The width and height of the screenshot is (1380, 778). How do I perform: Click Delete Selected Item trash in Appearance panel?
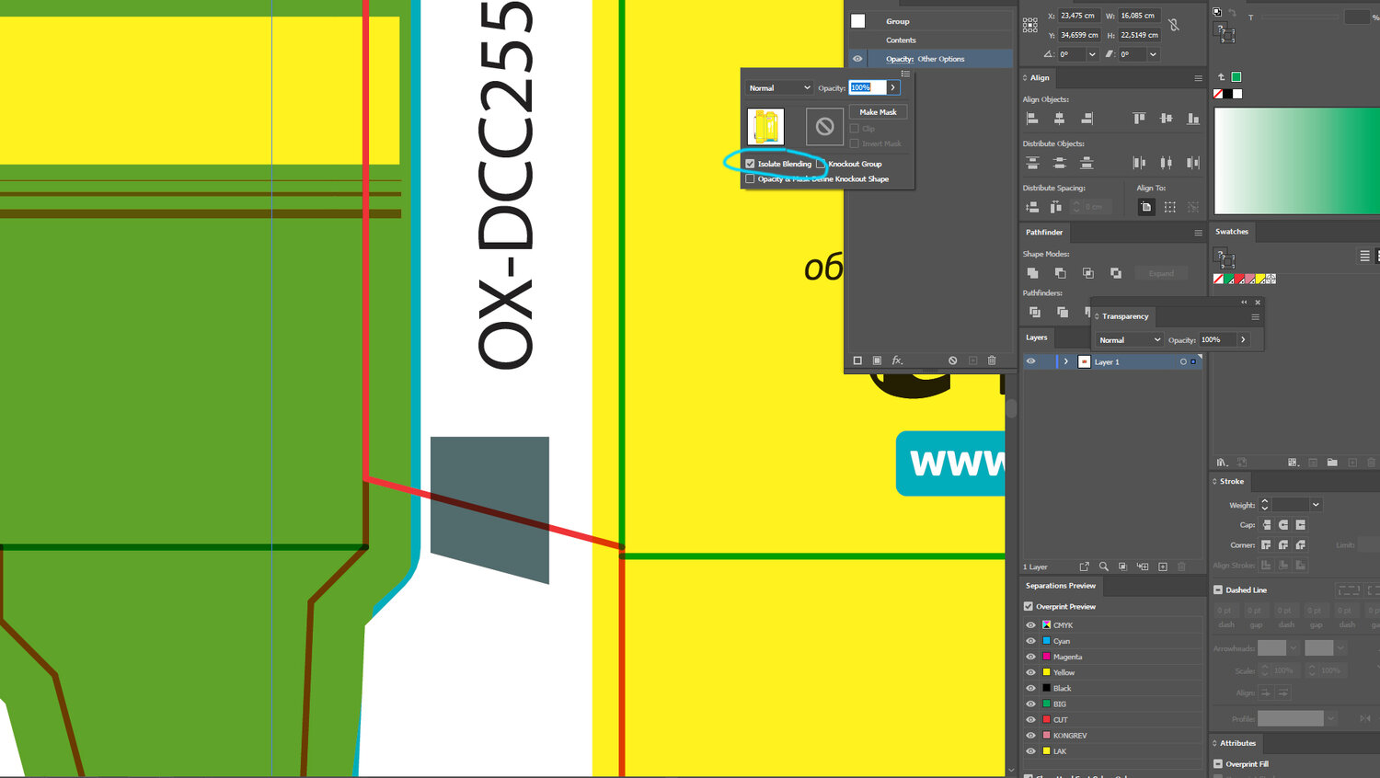(992, 360)
